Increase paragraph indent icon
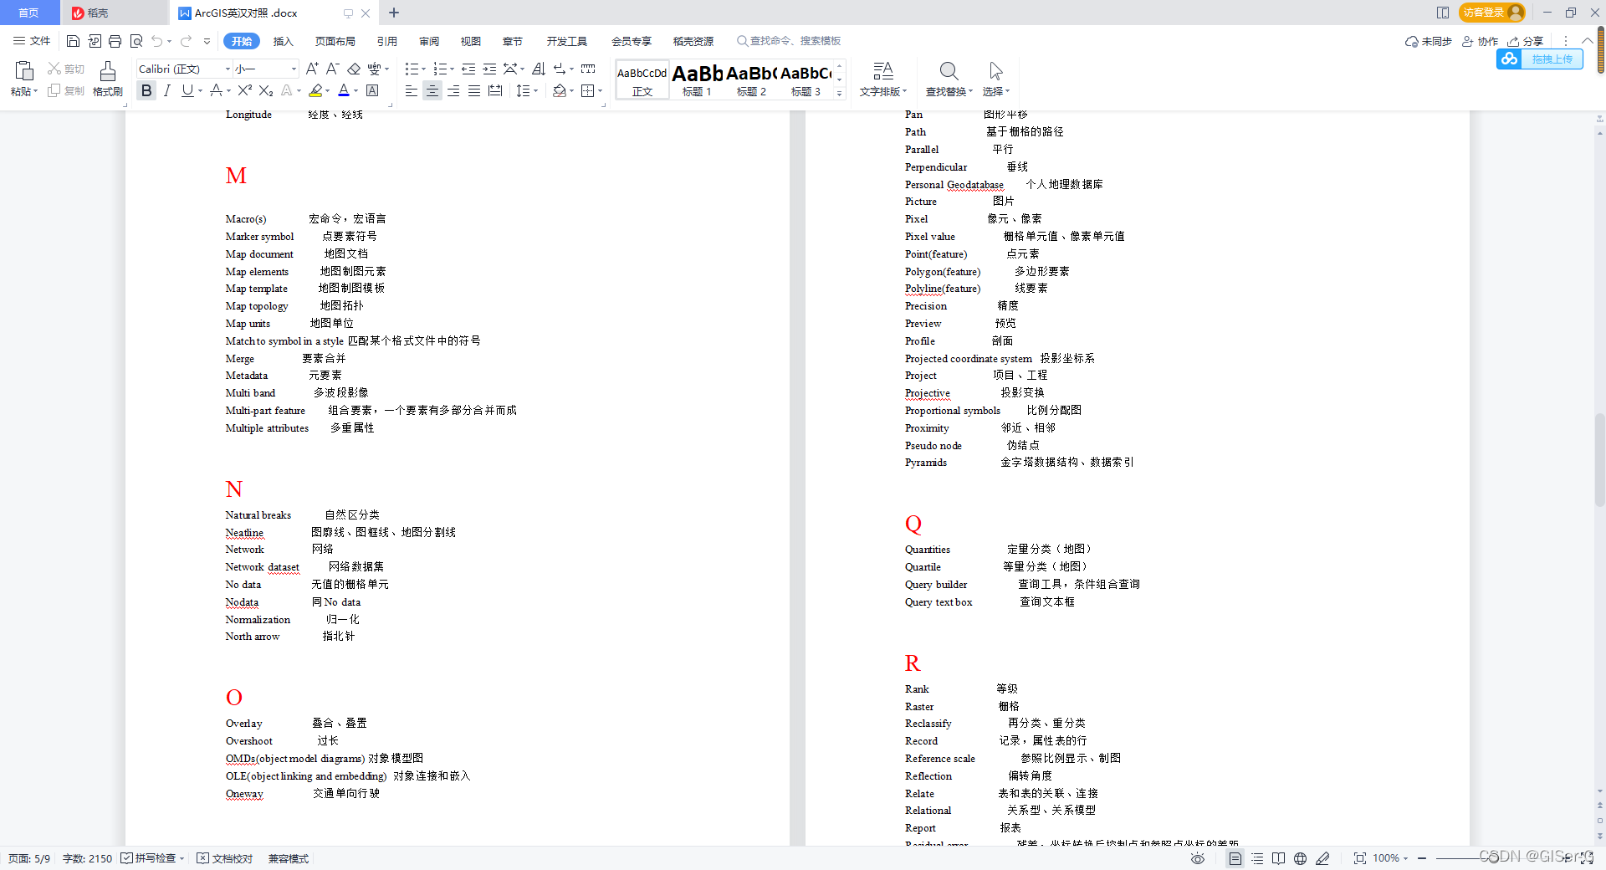Viewport: 1606px width, 870px height. tap(489, 69)
